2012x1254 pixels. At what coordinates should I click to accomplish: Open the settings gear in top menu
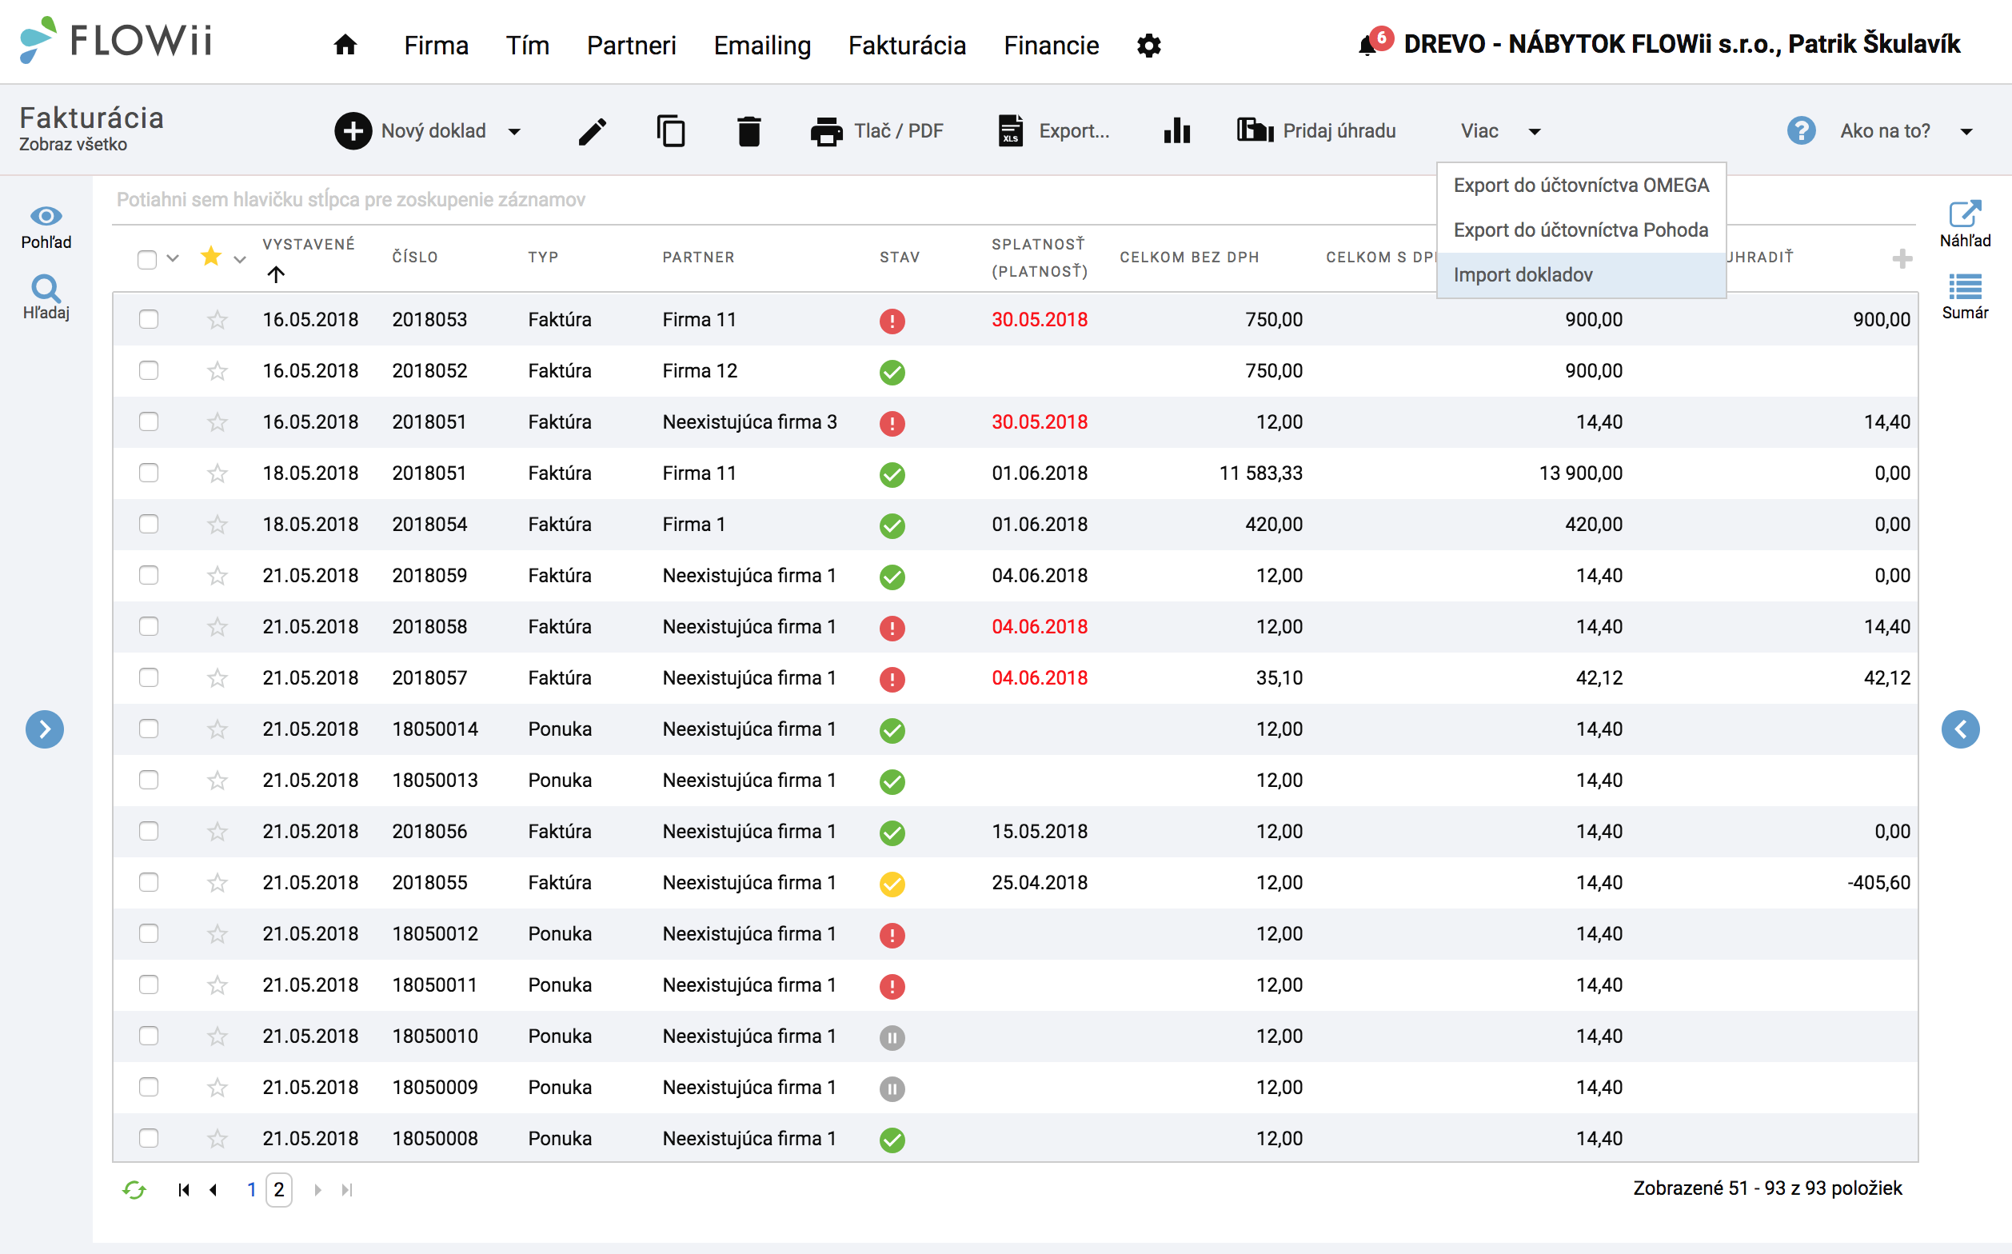click(1148, 46)
